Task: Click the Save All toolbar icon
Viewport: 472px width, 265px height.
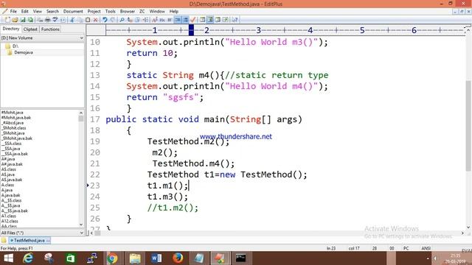Action: [30, 20]
